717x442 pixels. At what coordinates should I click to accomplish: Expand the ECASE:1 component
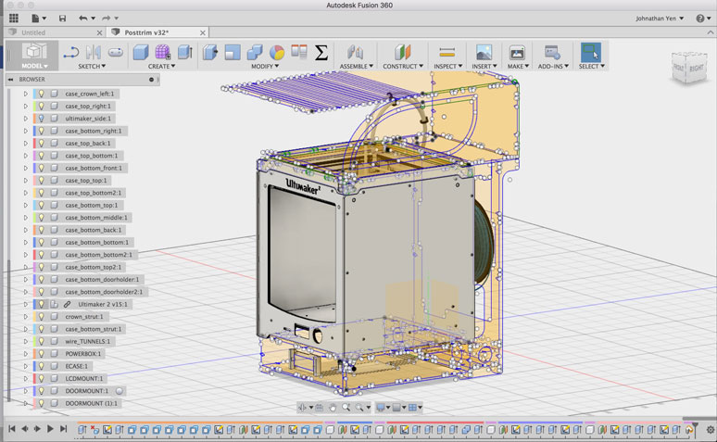pyautogui.click(x=26, y=366)
